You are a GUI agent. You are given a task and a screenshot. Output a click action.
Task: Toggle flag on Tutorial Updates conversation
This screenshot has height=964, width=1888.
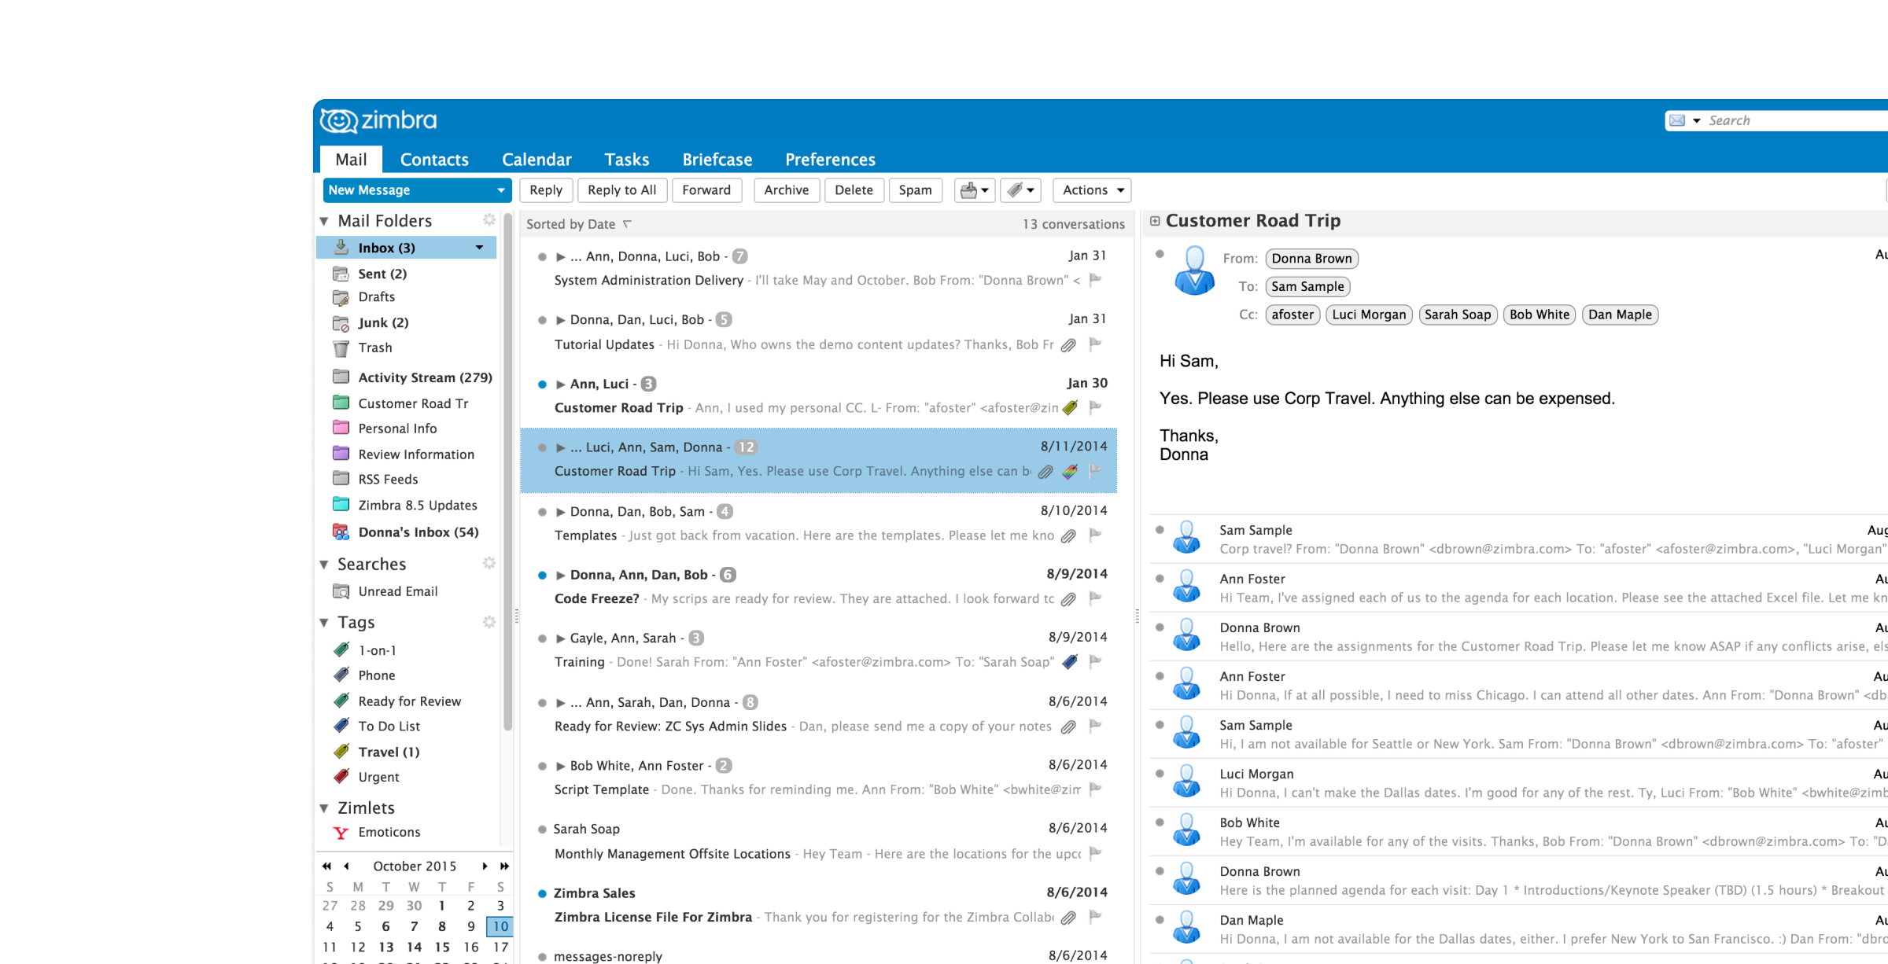[1095, 344]
